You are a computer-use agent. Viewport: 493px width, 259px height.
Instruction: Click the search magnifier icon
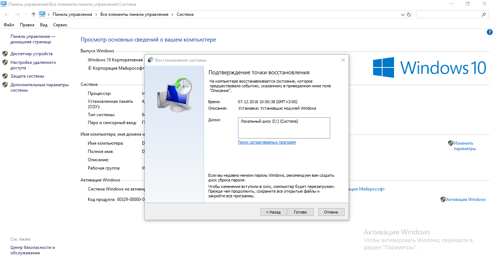click(x=484, y=14)
